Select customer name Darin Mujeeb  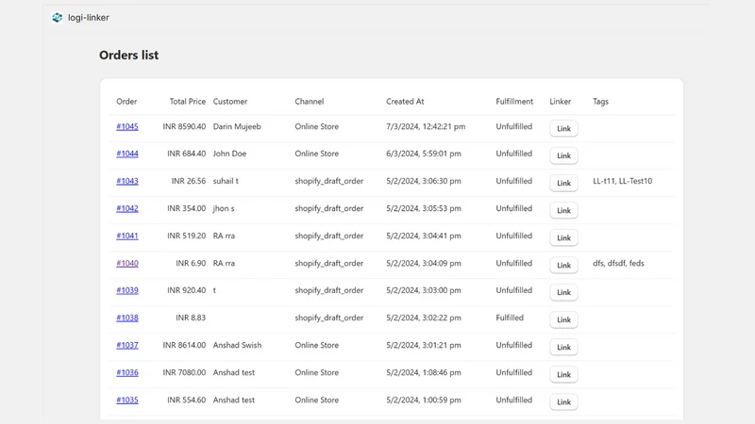pyautogui.click(x=237, y=126)
